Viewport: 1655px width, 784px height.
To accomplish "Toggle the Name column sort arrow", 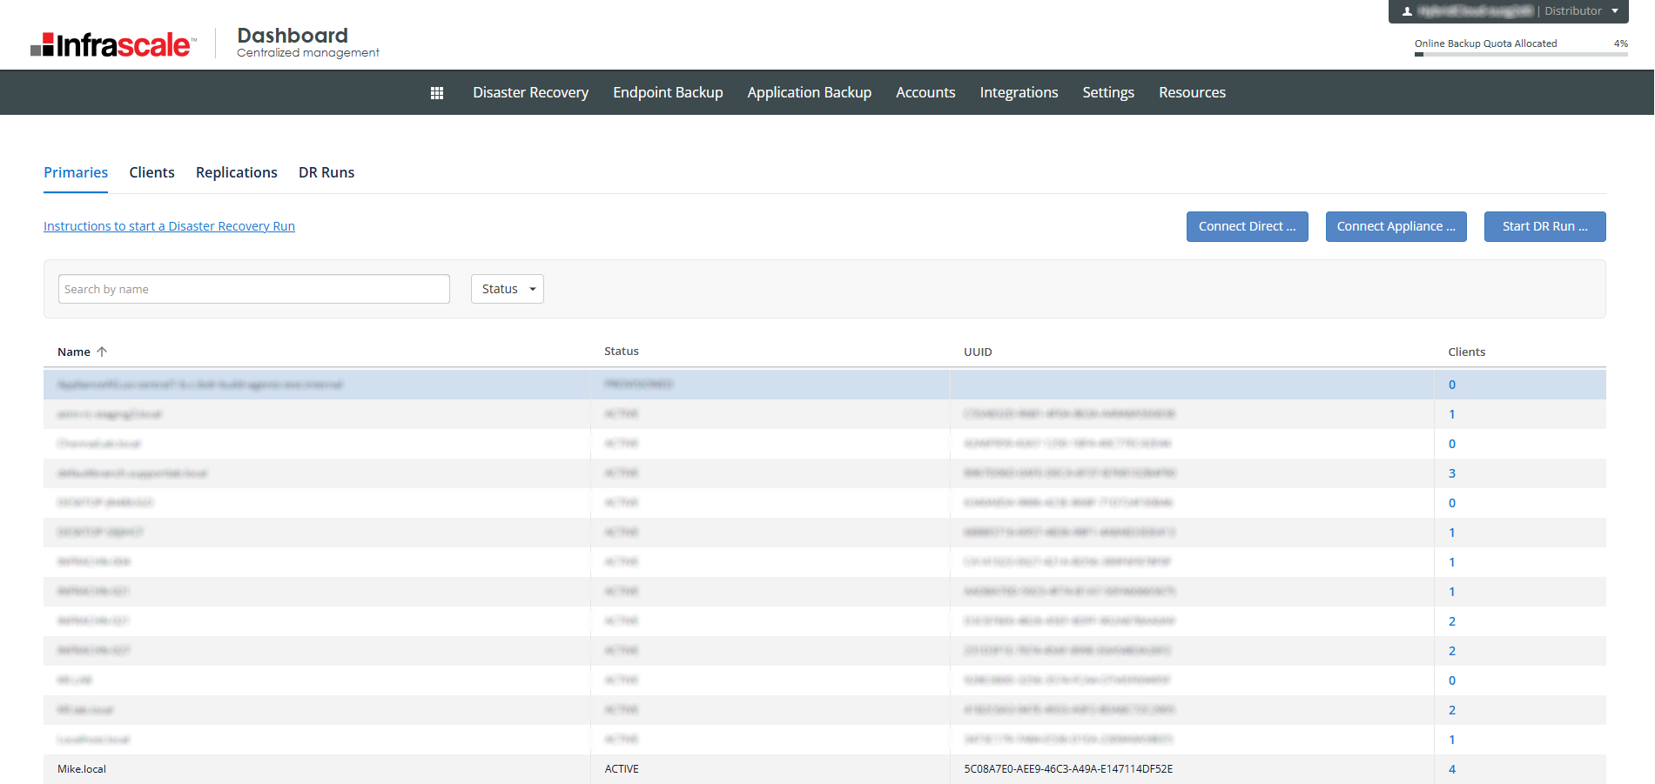I will pyautogui.click(x=102, y=352).
